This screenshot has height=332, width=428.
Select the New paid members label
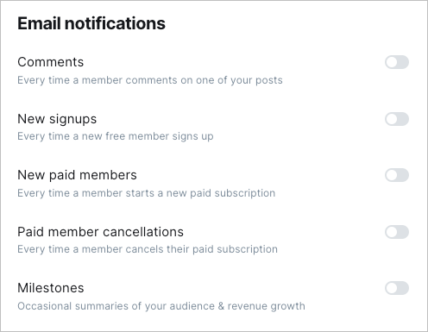click(x=77, y=175)
